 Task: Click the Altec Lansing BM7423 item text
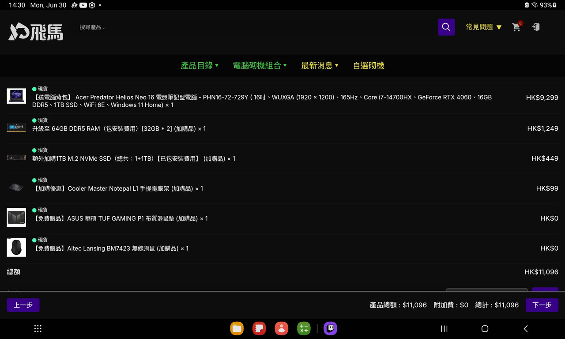point(110,249)
